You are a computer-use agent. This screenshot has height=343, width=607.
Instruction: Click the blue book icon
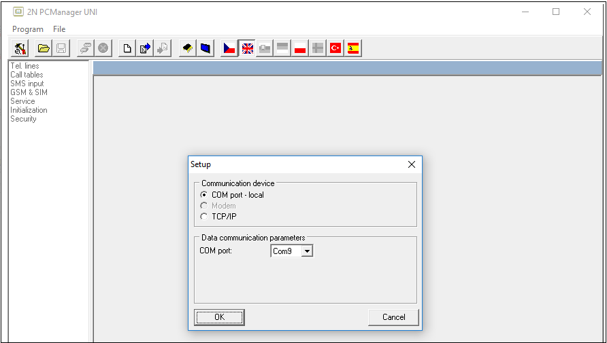pyautogui.click(x=206, y=48)
